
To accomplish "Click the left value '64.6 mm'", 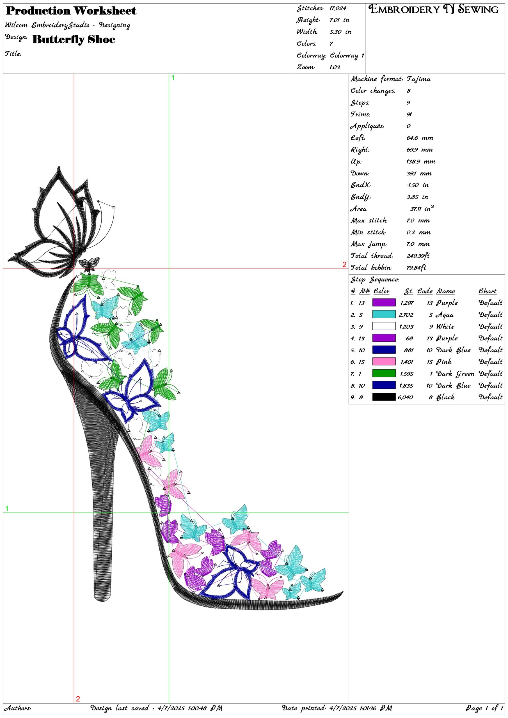I will click(420, 138).
